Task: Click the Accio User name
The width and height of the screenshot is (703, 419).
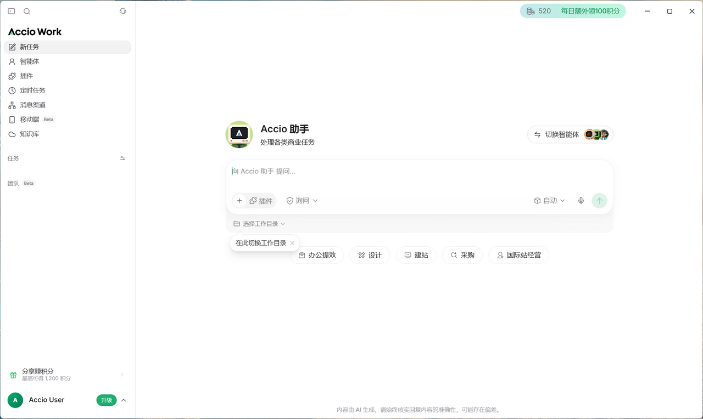Action: (47, 400)
